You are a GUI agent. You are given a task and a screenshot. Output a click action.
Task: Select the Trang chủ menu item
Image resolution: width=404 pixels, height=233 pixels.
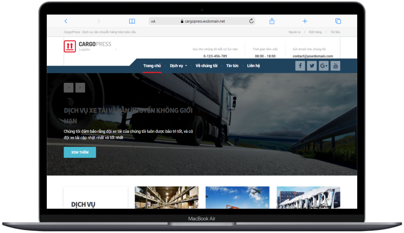[x=152, y=66]
